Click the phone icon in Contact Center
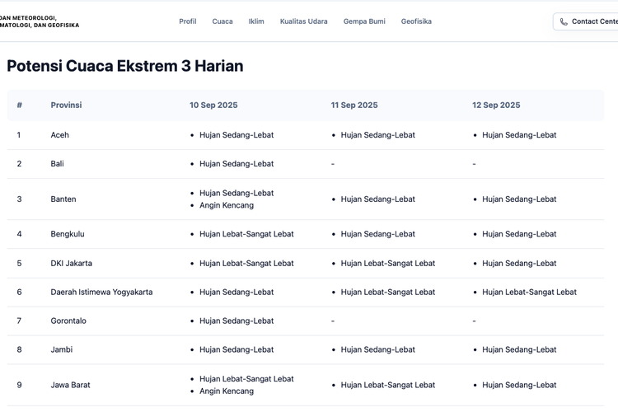Image resolution: width=618 pixels, height=412 pixels. click(564, 21)
